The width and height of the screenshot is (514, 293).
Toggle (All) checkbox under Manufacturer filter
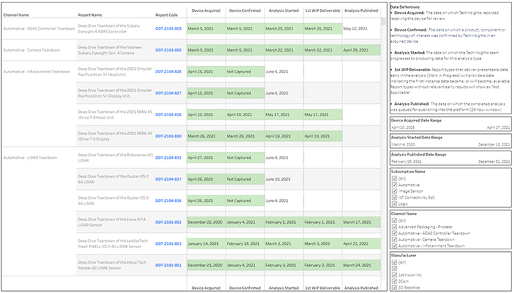[x=394, y=262]
